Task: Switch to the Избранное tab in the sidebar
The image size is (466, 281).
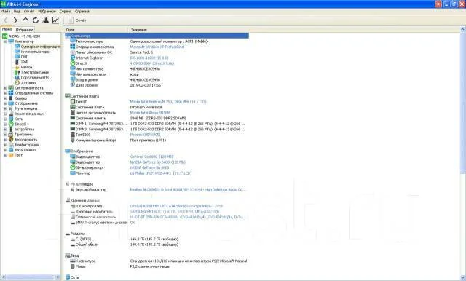Action: pos(25,30)
